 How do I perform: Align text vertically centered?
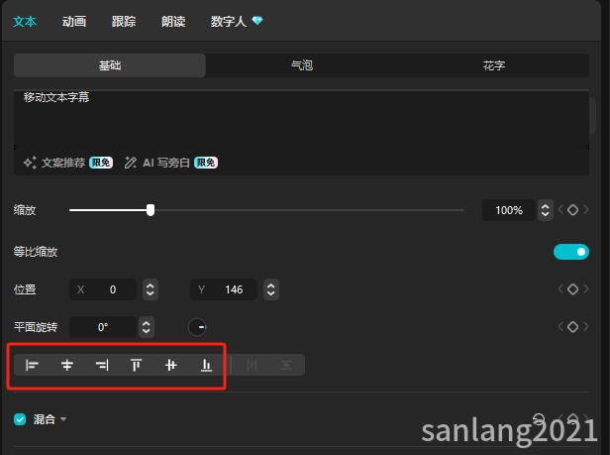[x=171, y=365]
